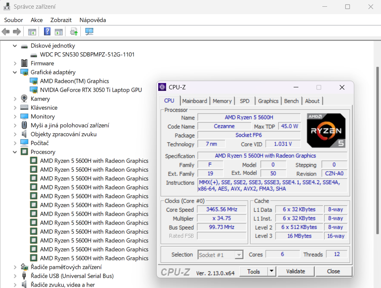
Task: Click the Core Speed value field
Action: pyautogui.click(x=222, y=209)
